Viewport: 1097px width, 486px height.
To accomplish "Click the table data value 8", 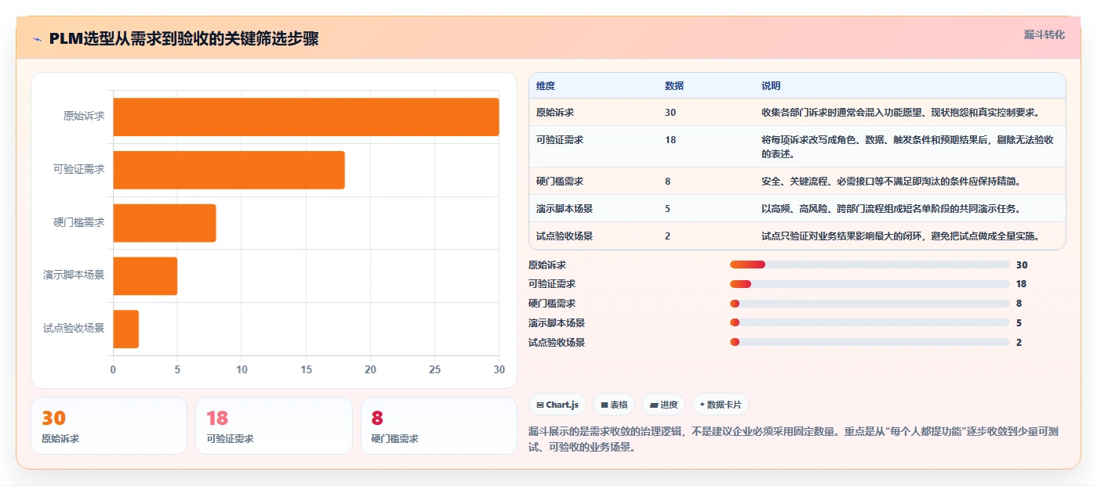I will [x=668, y=182].
